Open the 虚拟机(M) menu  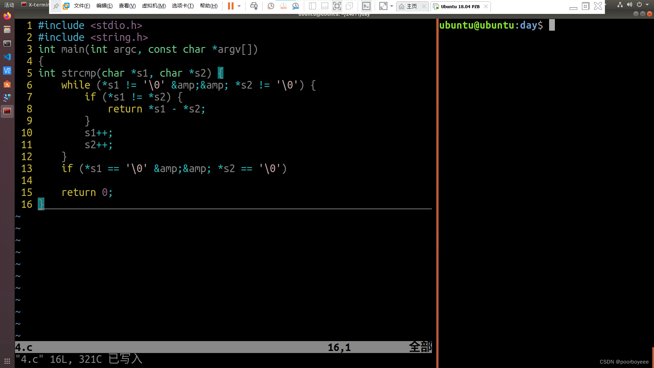[154, 6]
